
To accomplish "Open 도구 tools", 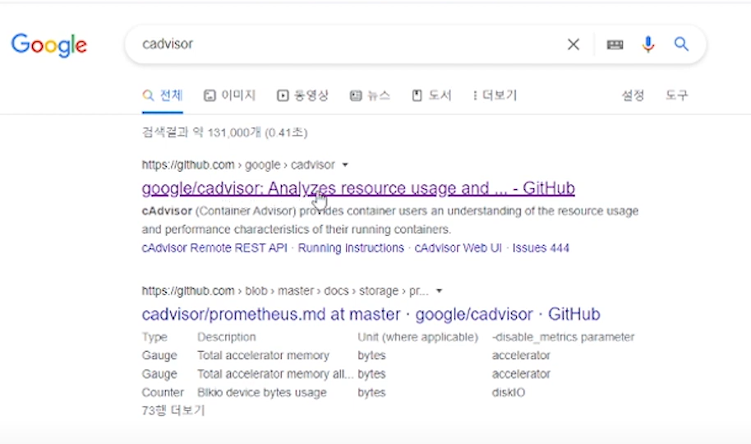I will coord(676,95).
